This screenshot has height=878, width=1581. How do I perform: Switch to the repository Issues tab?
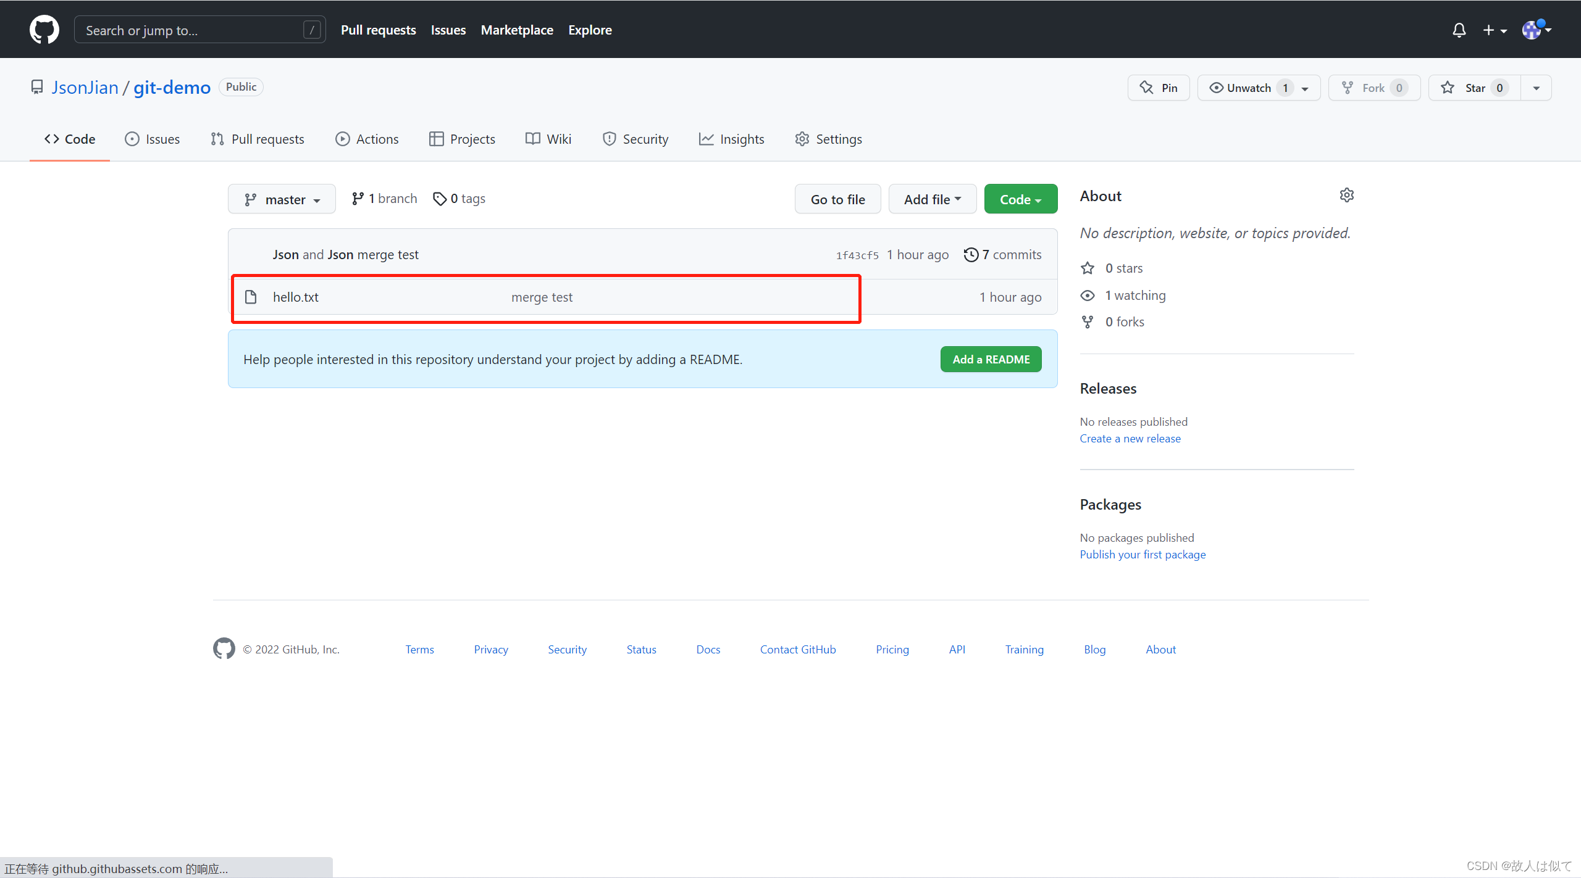[152, 139]
